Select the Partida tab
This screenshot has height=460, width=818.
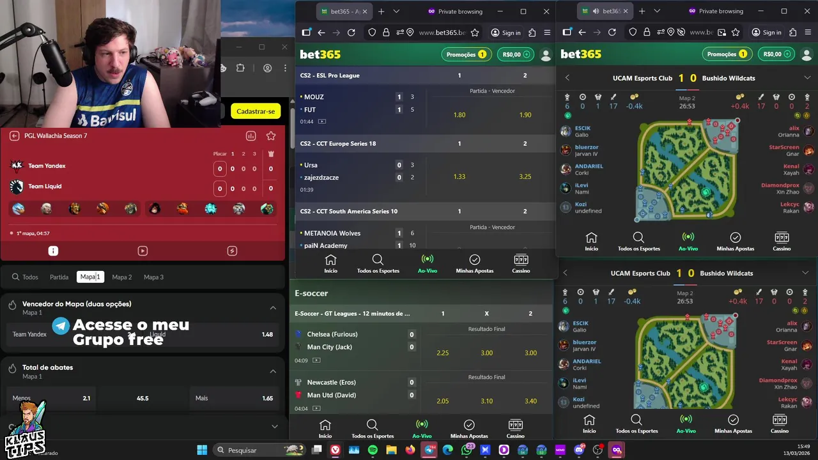[x=59, y=277]
